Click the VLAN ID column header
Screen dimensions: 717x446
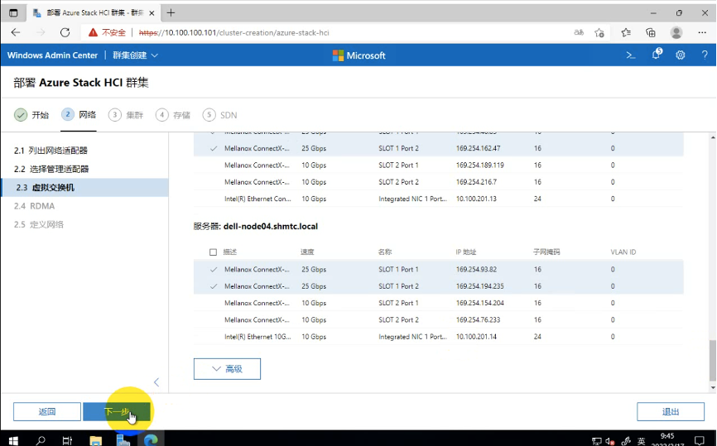(x=623, y=252)
